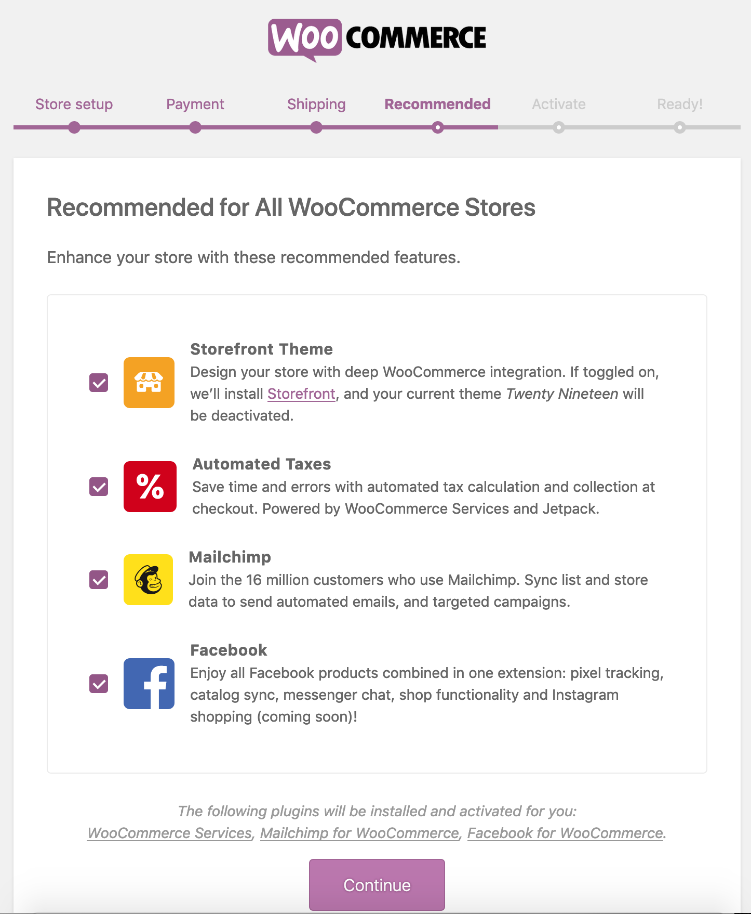Click the filled Recommended step marker dot
751x914 pixels.
tap(437, 126)
